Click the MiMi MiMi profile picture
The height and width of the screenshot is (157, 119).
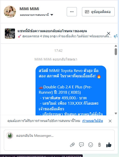point(10,12)
